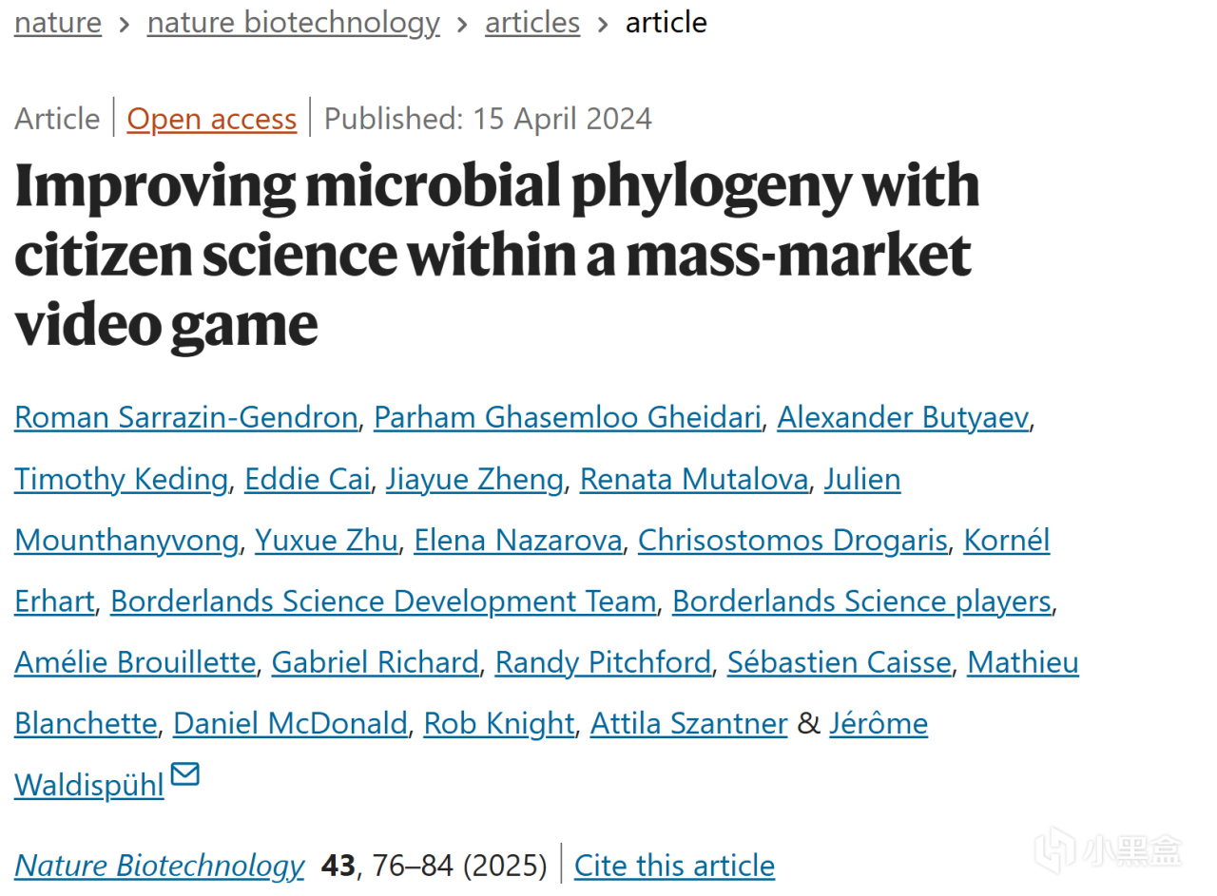Click the email envelope icon after Waldispühl
The height and width of the screenshot is (896, 1217).
[185, 775]
